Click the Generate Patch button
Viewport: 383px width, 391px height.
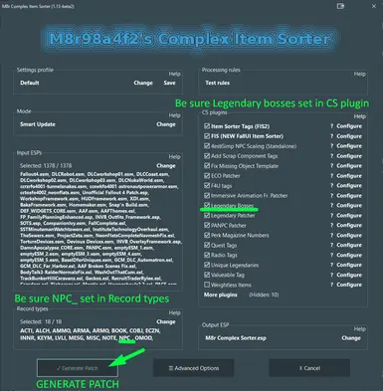[78, 368]
